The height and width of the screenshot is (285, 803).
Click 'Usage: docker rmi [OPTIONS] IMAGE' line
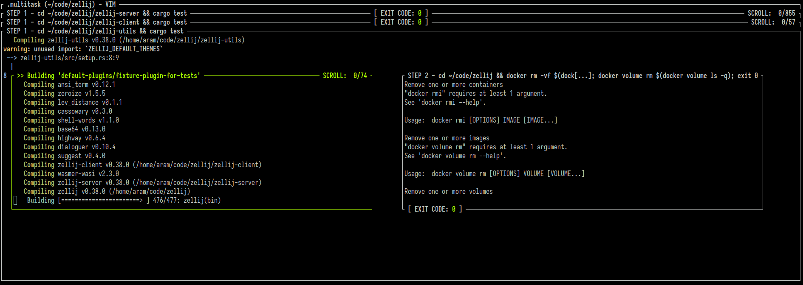coord(481,120)
